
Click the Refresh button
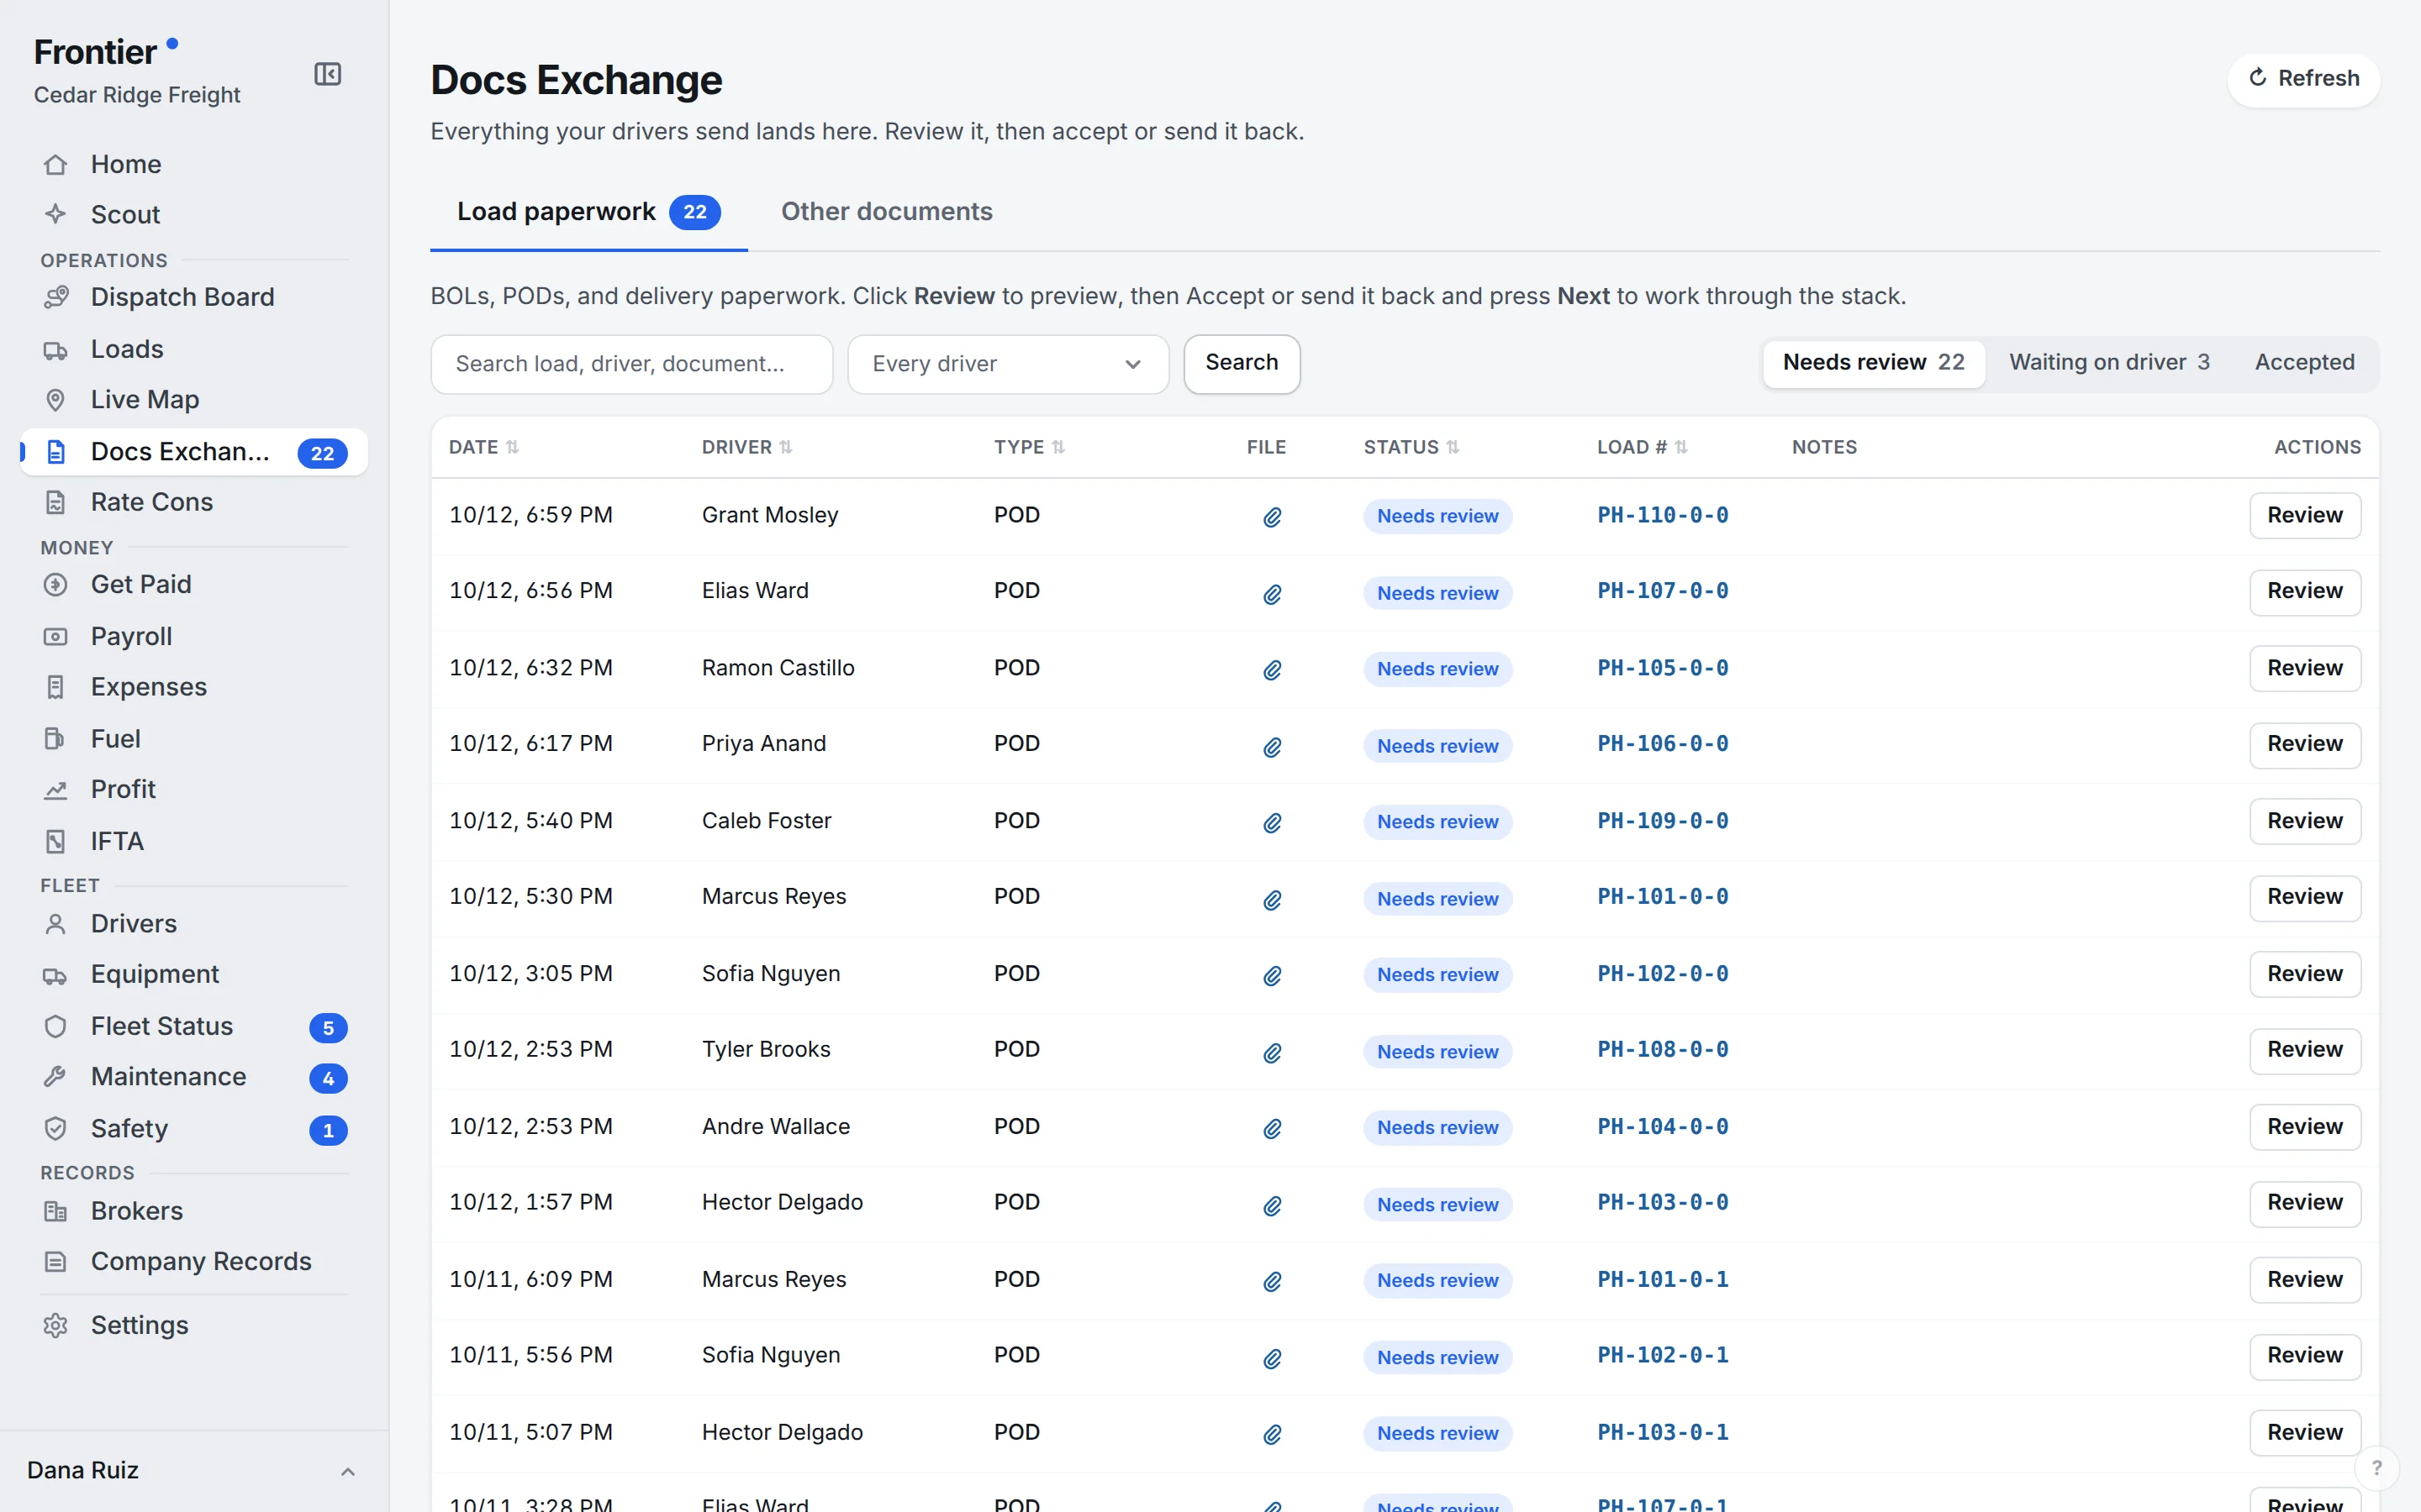click(x=2303, y=79)
